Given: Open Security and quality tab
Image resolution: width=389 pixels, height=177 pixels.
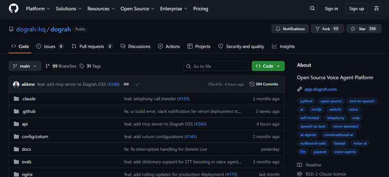Looking at the screenshot, I should click(241, 46).
